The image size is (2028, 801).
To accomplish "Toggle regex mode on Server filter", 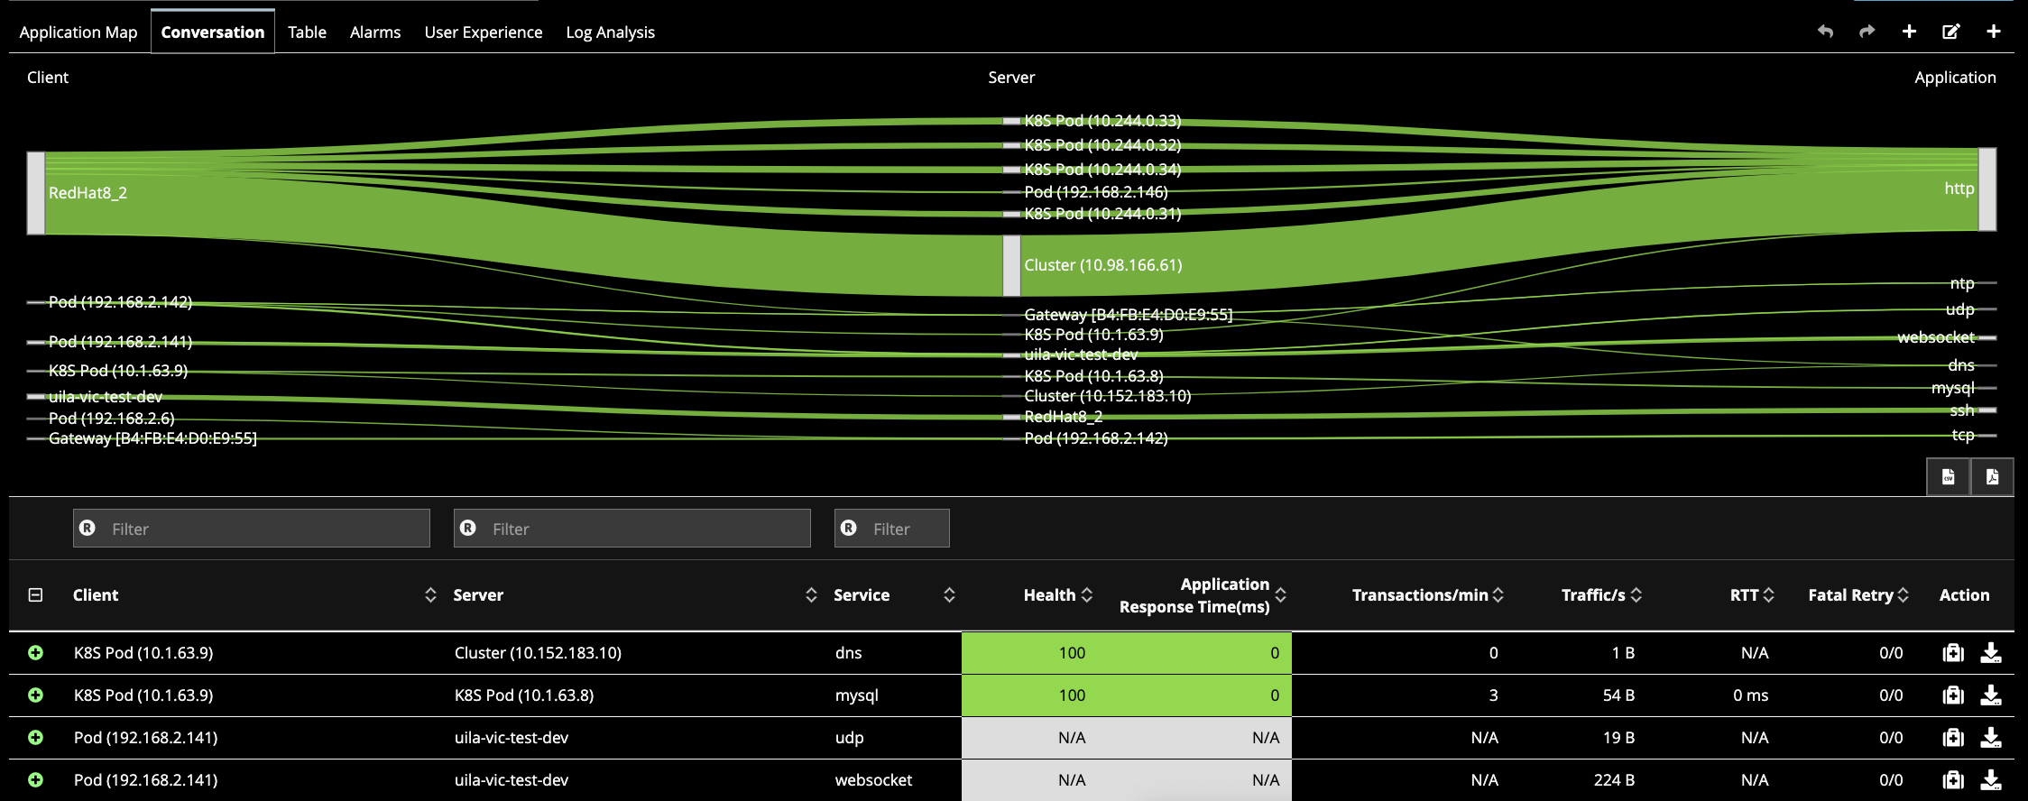I will point(468,529).
